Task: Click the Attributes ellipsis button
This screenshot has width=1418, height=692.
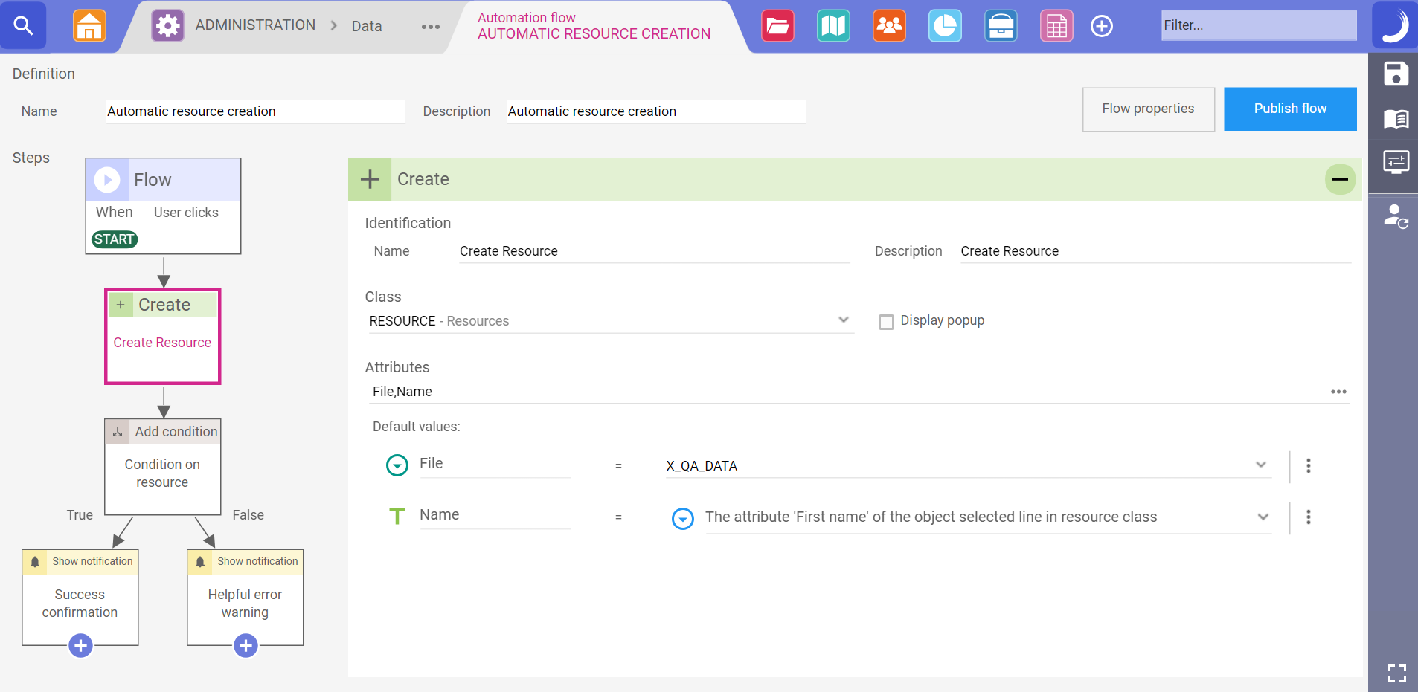Action: coord(1338,392)
